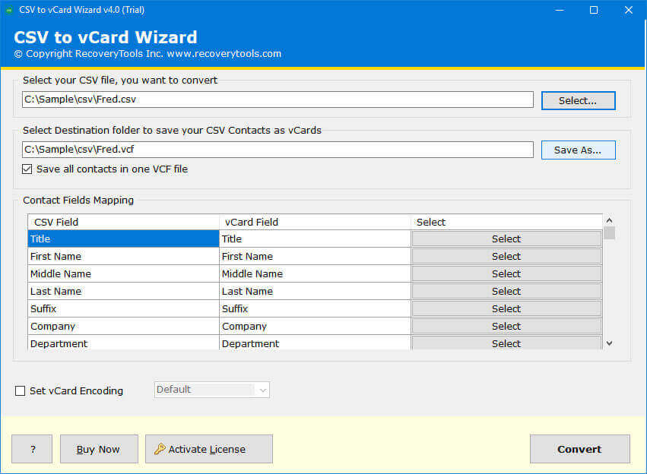
Task: Click the Last Name cell in vCard Field column
Action: [316, 292]
